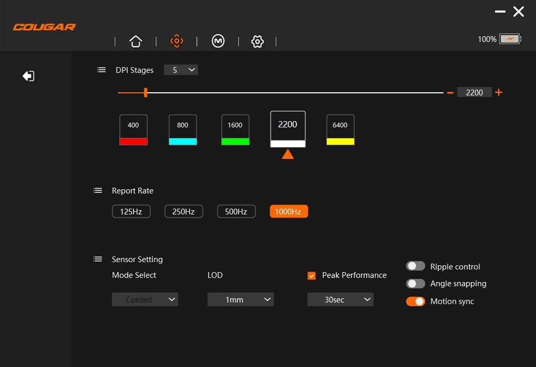Select the 125Hz report rate

pyautogui.click(x=131, y=211)
